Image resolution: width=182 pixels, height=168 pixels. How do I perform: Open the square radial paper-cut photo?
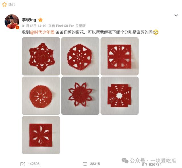point(120,56)
